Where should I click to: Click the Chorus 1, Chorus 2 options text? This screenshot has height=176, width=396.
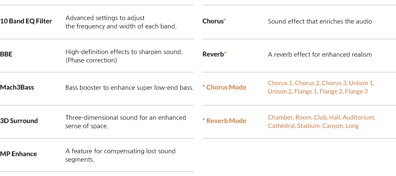[x=321, y=83]
